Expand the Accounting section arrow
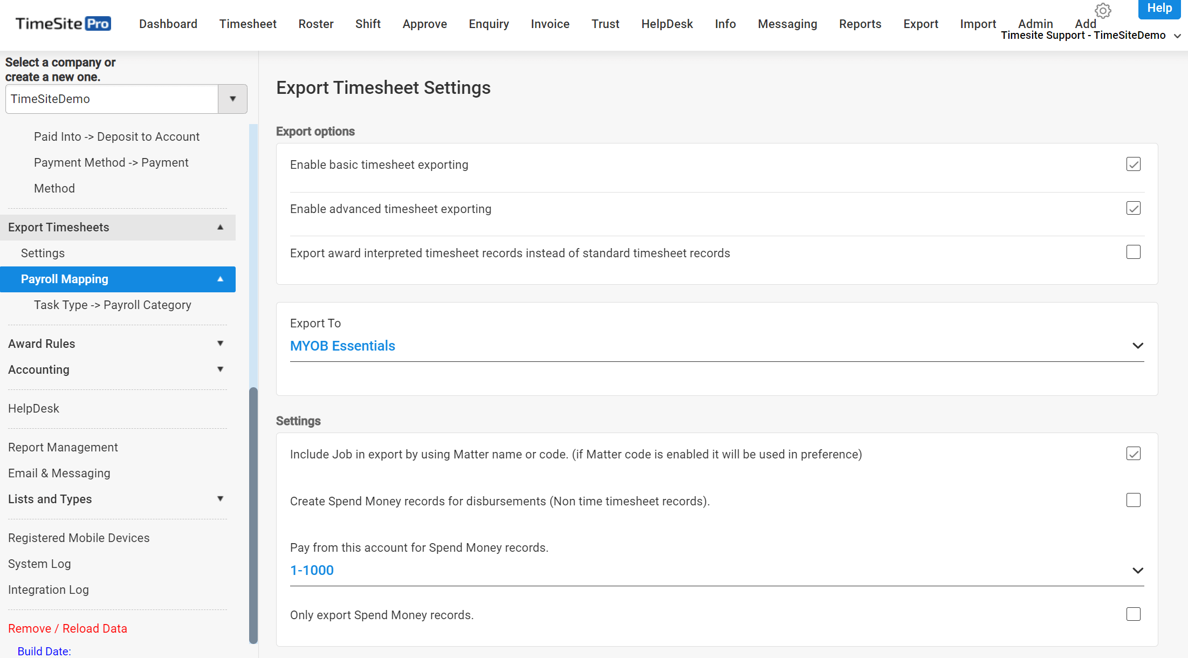The width and height of the screenshot is (1188, 658). pos(220,369)
